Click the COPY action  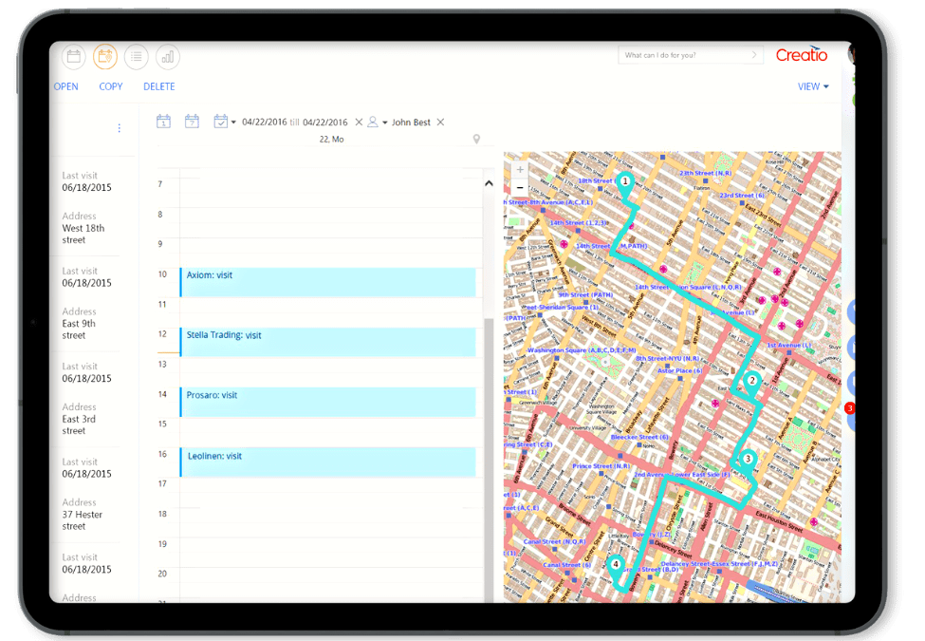pyautogui.click(x=111, y=86)
